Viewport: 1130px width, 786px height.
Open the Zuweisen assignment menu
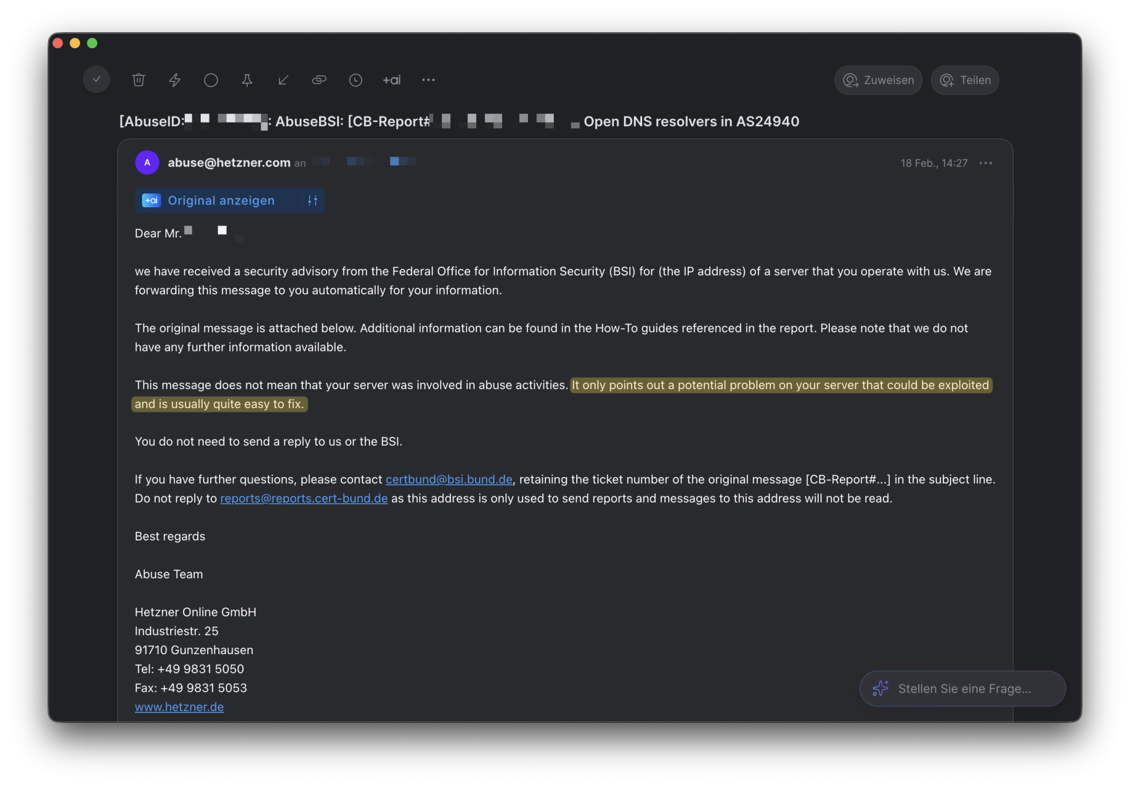click(878, 80)
